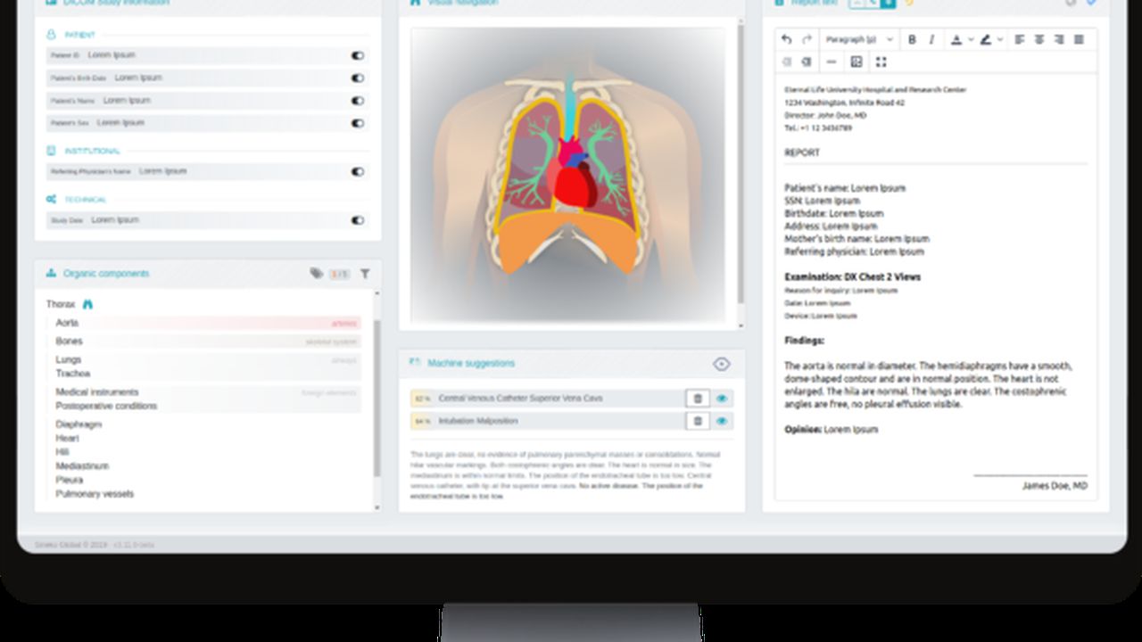Open the filter icon in Organic components
The image size is (1142, 642).
pyautogui.click(x=364, y=275)
